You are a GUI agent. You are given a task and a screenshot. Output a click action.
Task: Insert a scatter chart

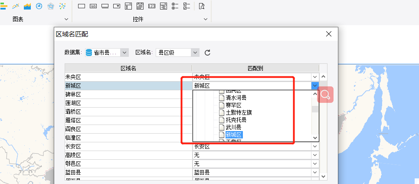coord(62,6)
